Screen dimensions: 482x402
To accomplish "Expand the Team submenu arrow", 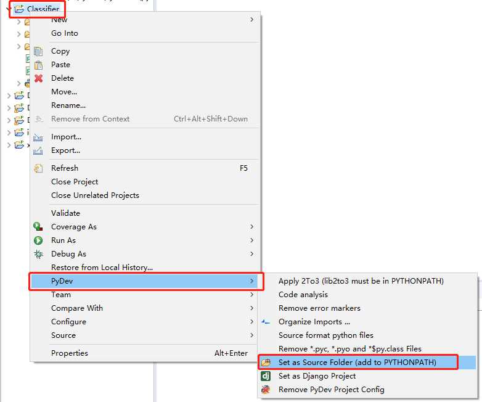I will click(x=251, y=294).
